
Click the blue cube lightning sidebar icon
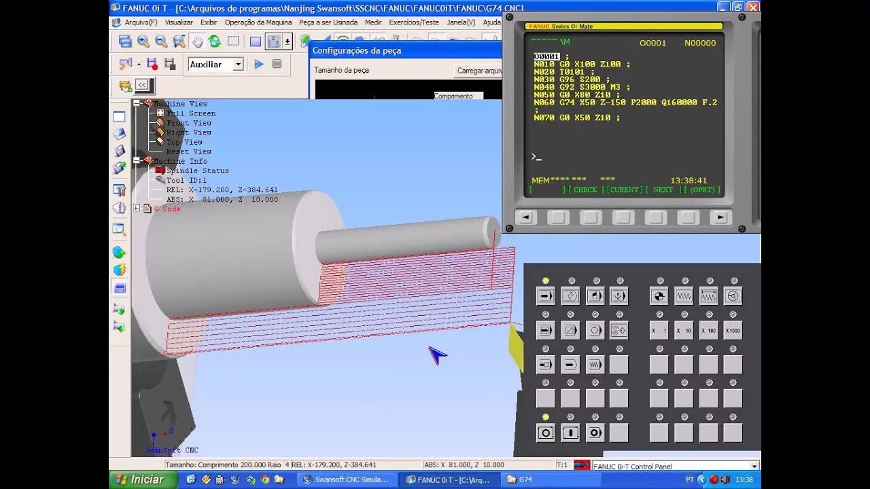(x=119, y=270)
